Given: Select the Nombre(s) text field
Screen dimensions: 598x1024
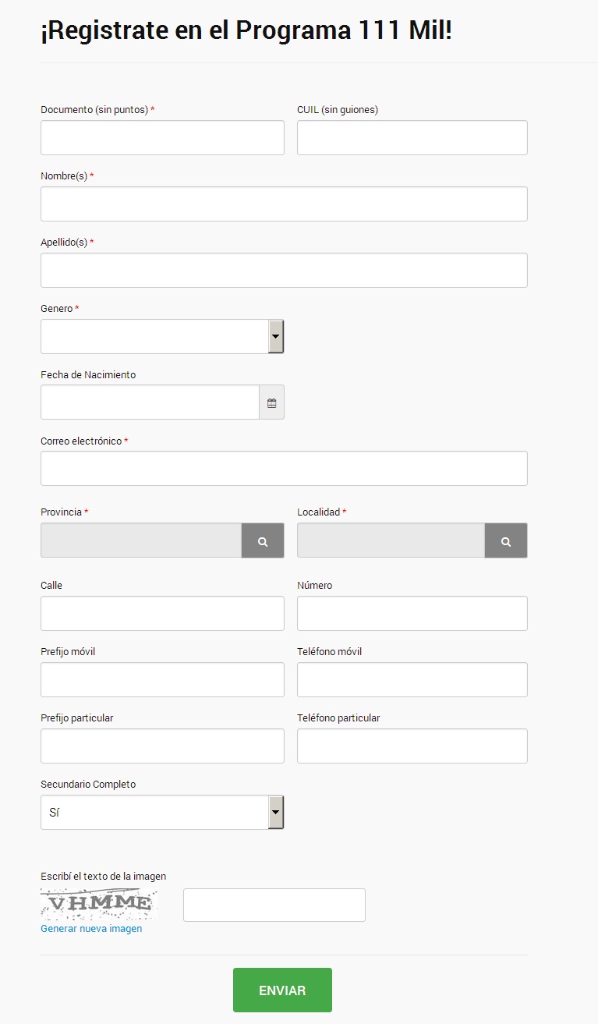Looking at the screenshot, I should (284, 204).
